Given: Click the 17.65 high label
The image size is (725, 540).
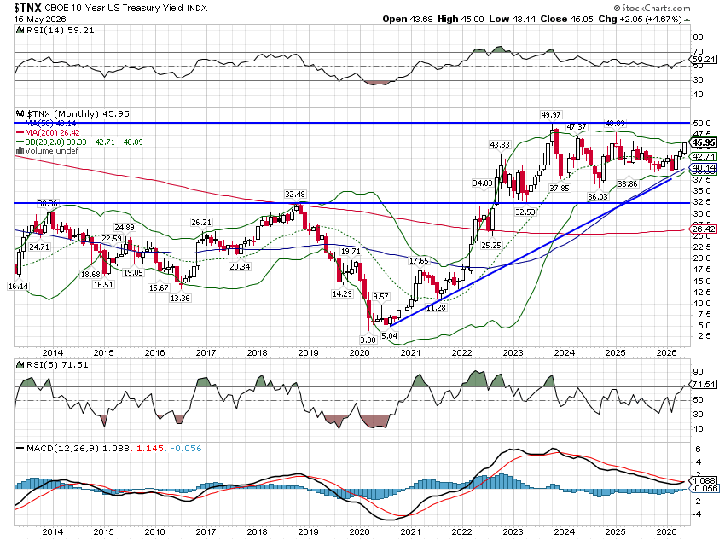Looking at the screenshot, I should tap(419, 261).
